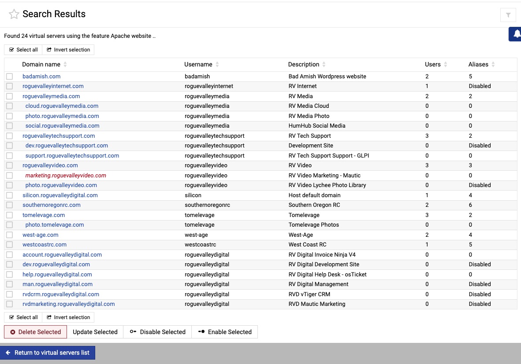
Task: Open rvdcrm.roguevalleydigital.com link
Action: 61,294
